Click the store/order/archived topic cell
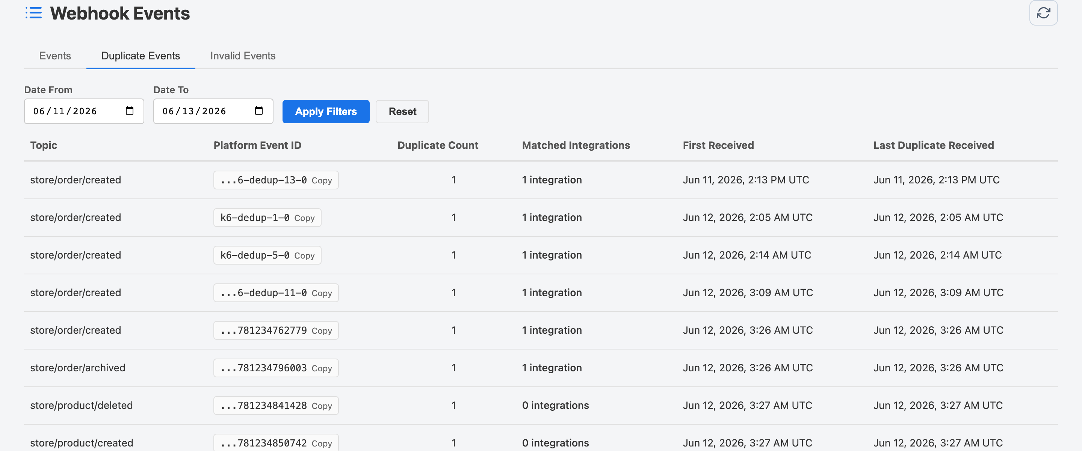Screen dimensions: 1082x451 pos(78,368)
